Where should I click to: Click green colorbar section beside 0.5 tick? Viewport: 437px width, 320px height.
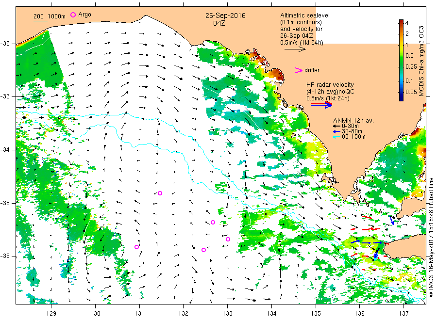click(401, 56)
